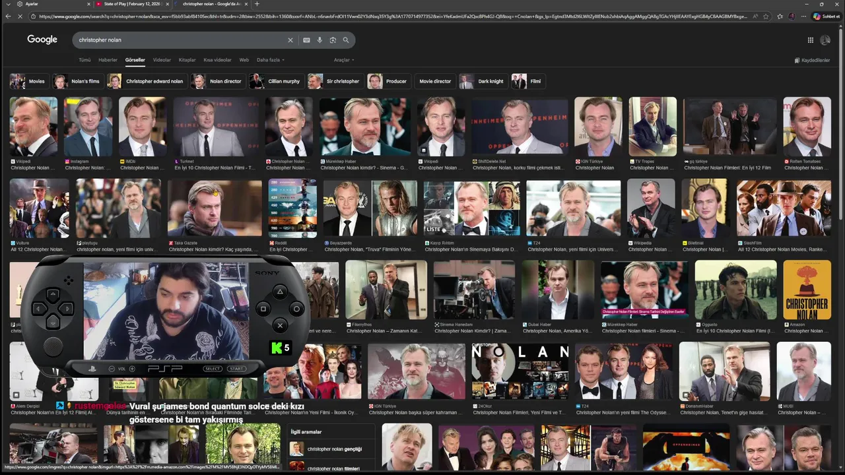Screen dimensions: 845x475
Task: Open the Google apps grid
Action: [810, 40]
